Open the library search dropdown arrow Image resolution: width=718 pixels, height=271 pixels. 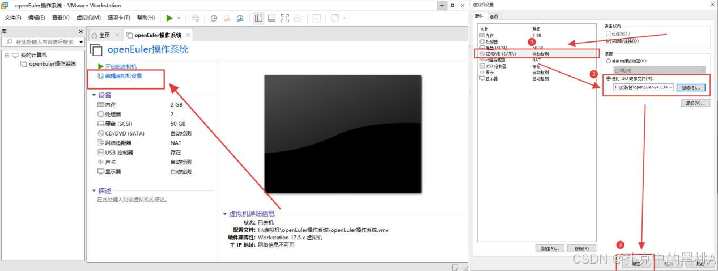pyautogui.click(x=81, y=42)
